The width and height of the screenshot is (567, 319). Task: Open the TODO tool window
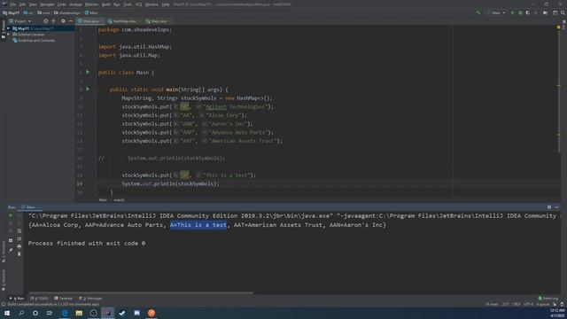(39, 299)
